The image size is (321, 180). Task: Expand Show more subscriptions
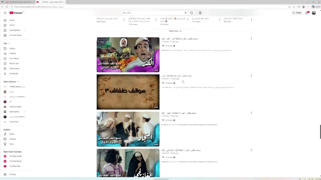point(14,122)
